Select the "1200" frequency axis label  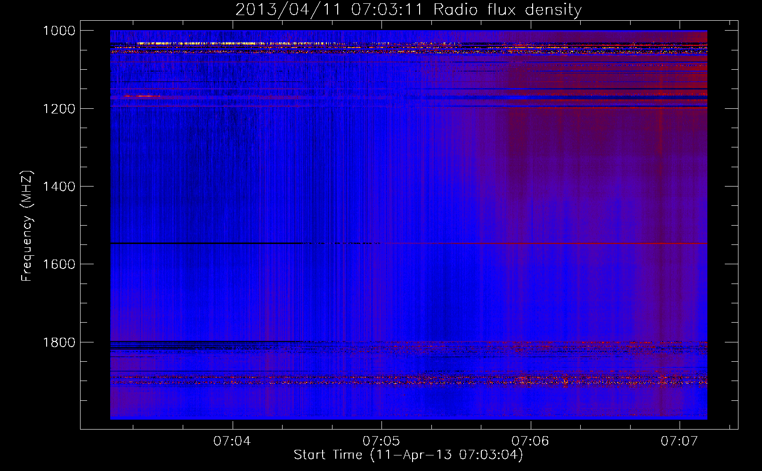[59, 109]
